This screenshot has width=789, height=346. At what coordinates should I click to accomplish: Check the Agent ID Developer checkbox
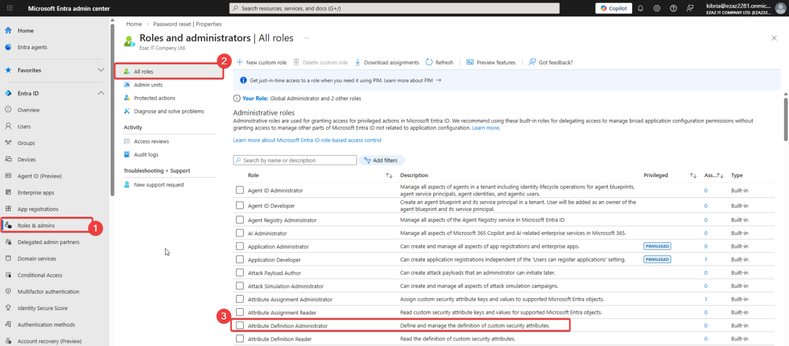pyautogui.click(x=239, y=205)
